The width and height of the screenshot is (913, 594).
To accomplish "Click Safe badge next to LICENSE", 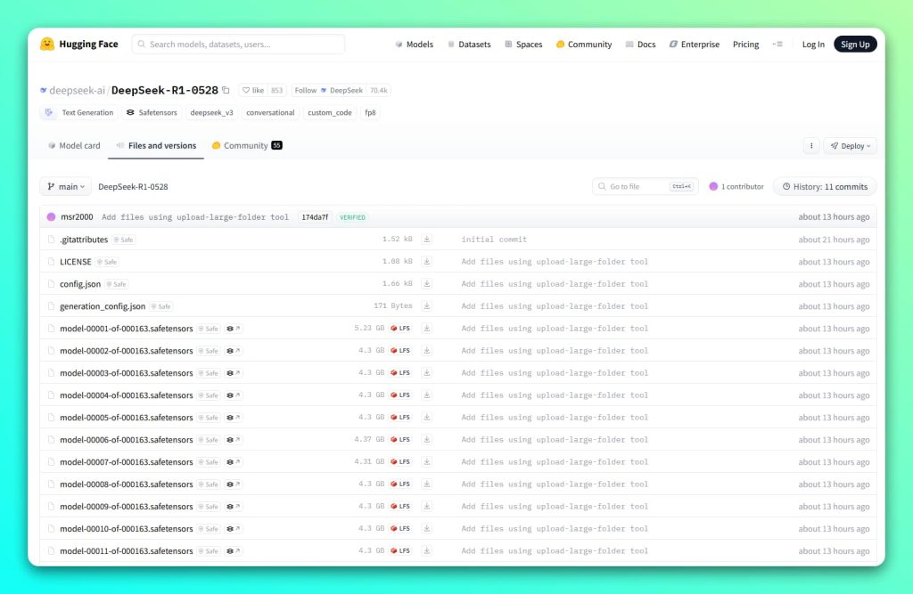I will [107, 262].
